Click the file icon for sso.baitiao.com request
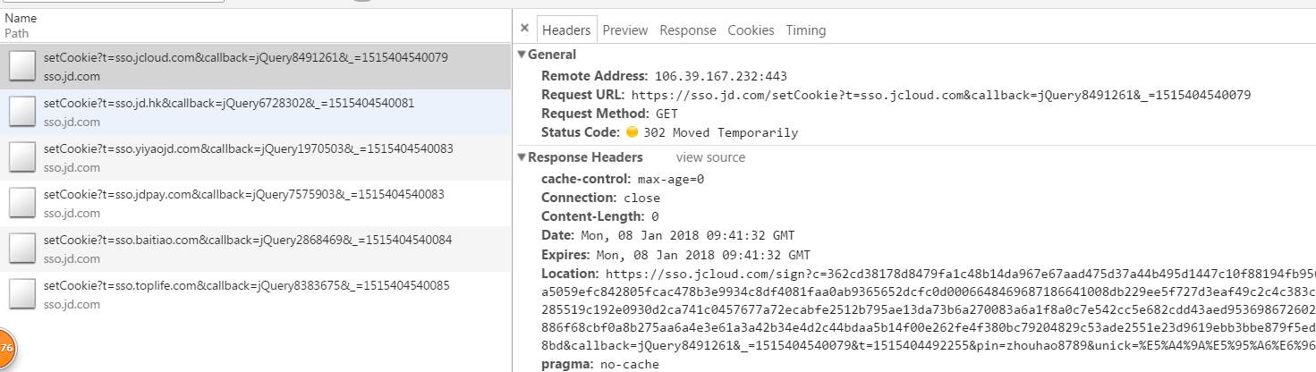1316x372 pixels. [x=22, y=249]
